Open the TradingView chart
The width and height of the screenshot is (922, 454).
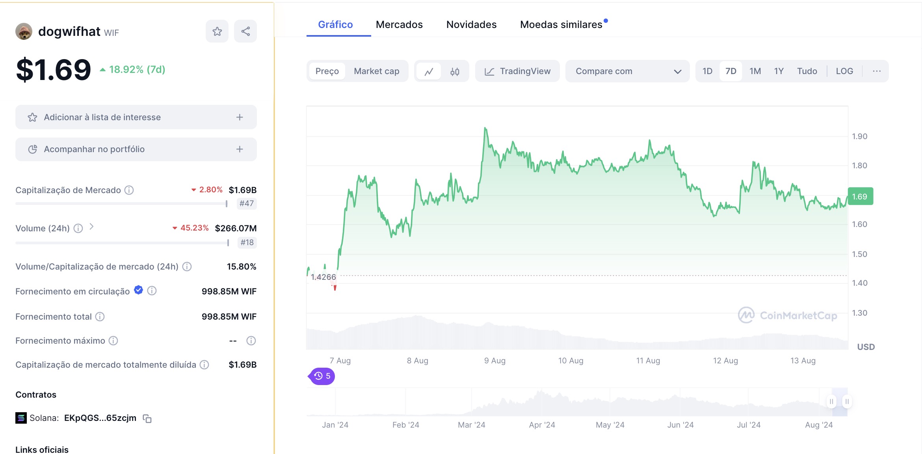pos(517,71)
